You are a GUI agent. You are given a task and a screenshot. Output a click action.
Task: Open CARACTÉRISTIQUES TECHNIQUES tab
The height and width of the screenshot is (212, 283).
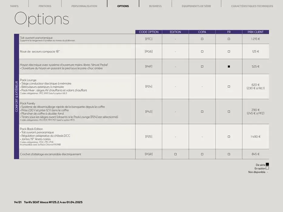252,6
